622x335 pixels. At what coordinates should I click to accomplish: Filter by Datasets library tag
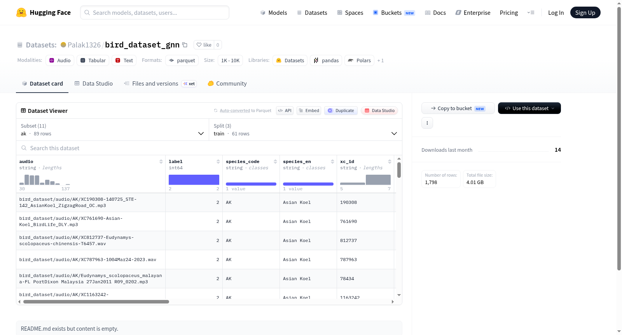click(290, 60)
